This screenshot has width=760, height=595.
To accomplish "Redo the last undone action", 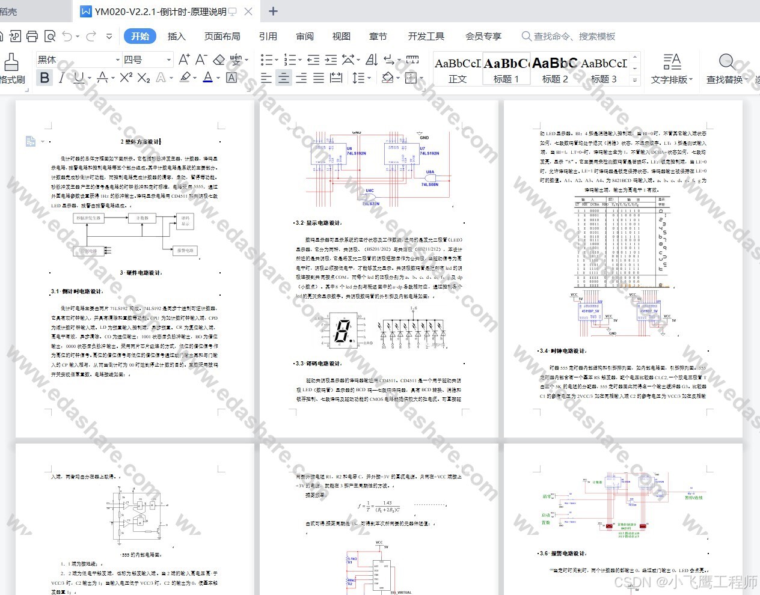I will tap(91, 36).
